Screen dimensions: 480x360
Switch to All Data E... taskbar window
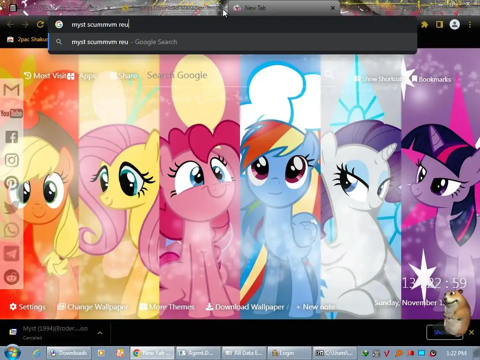tap(245, 353)
